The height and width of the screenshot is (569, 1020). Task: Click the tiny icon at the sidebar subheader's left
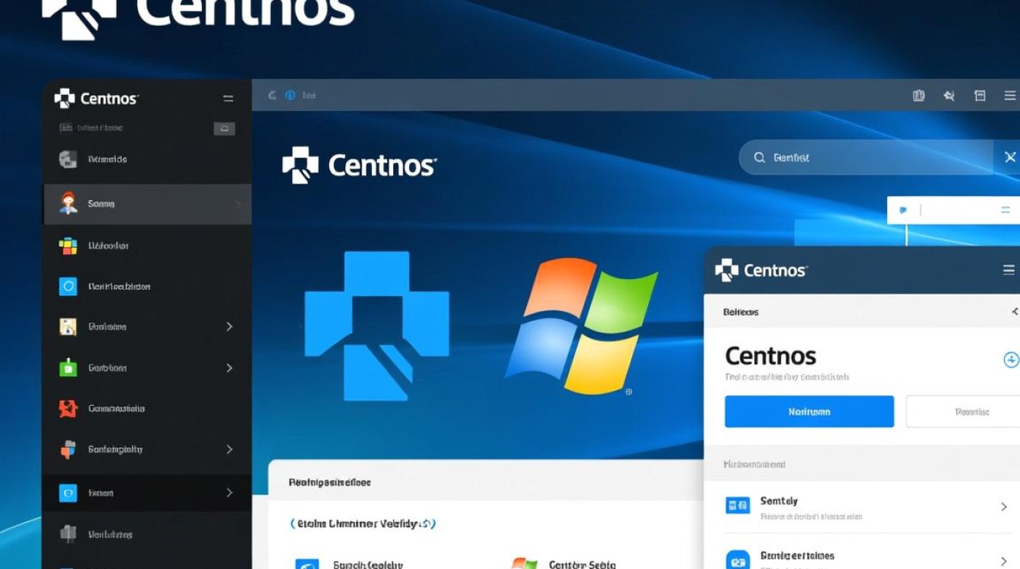(65, 128)
